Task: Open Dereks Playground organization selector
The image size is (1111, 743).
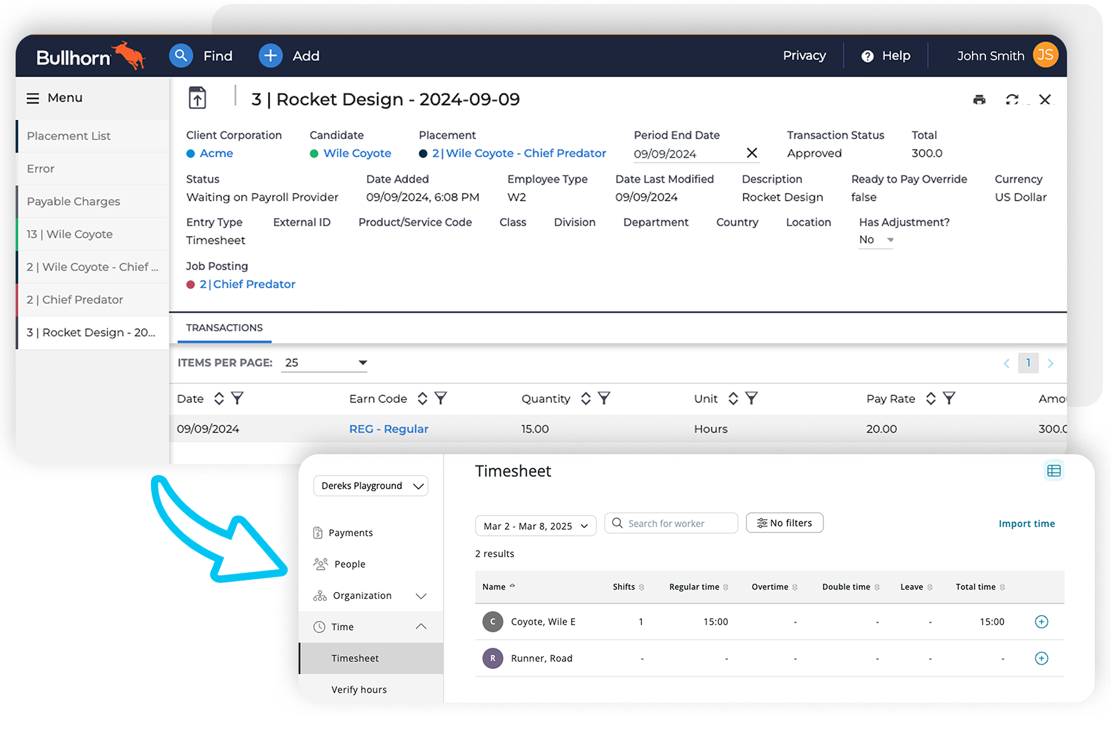Action: (x=371, y=486)
